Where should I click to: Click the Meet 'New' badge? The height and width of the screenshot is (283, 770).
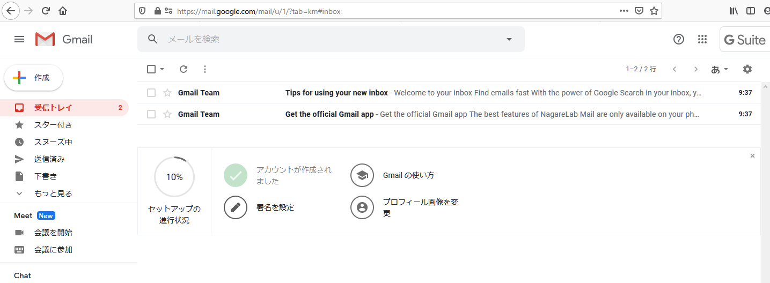click(x=46, y=215)
